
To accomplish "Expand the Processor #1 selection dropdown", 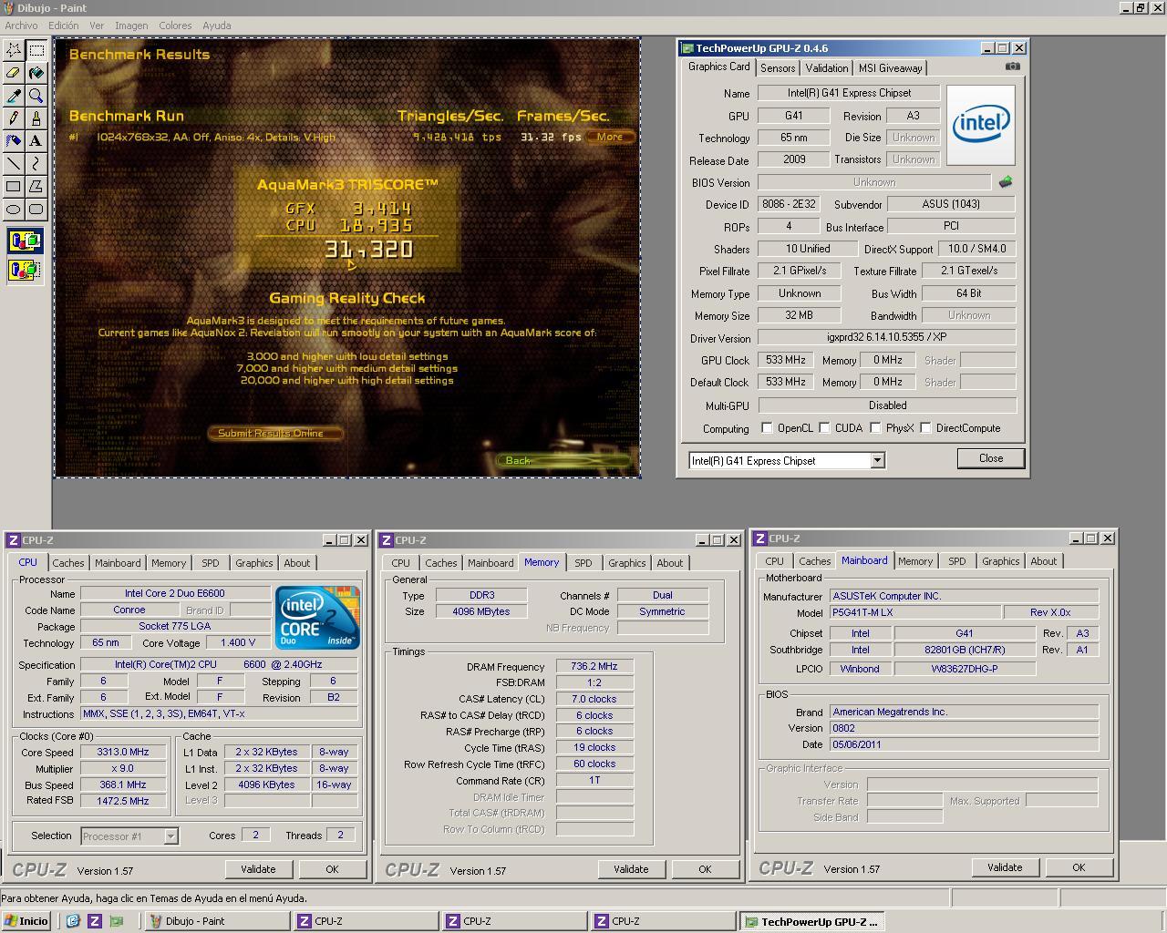I will [x=170, y=836].
